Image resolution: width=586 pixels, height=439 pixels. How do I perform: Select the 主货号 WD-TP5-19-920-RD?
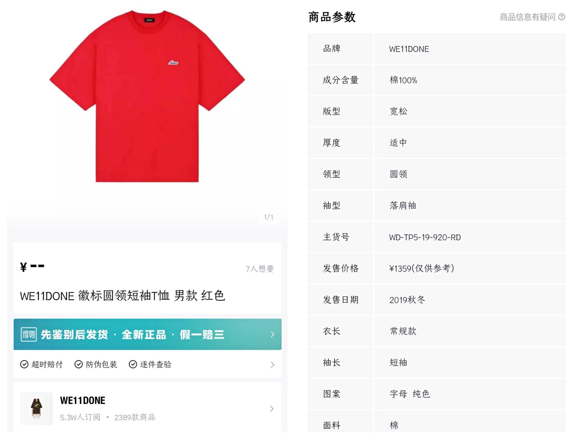425,237
